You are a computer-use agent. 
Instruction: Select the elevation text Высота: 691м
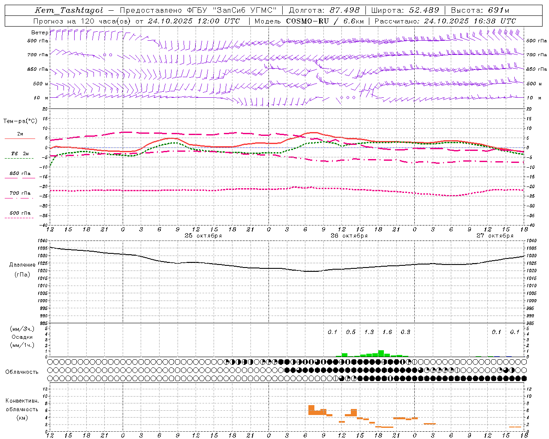480,10
